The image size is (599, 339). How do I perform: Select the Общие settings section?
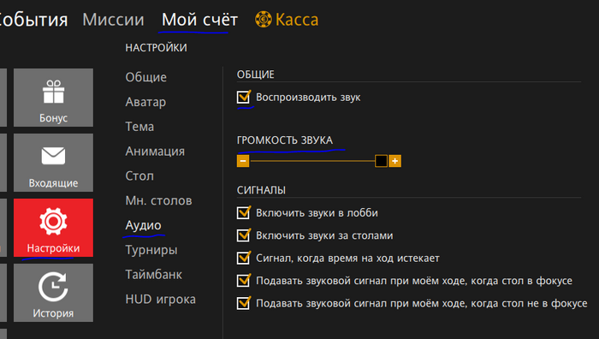click(146, 77)
